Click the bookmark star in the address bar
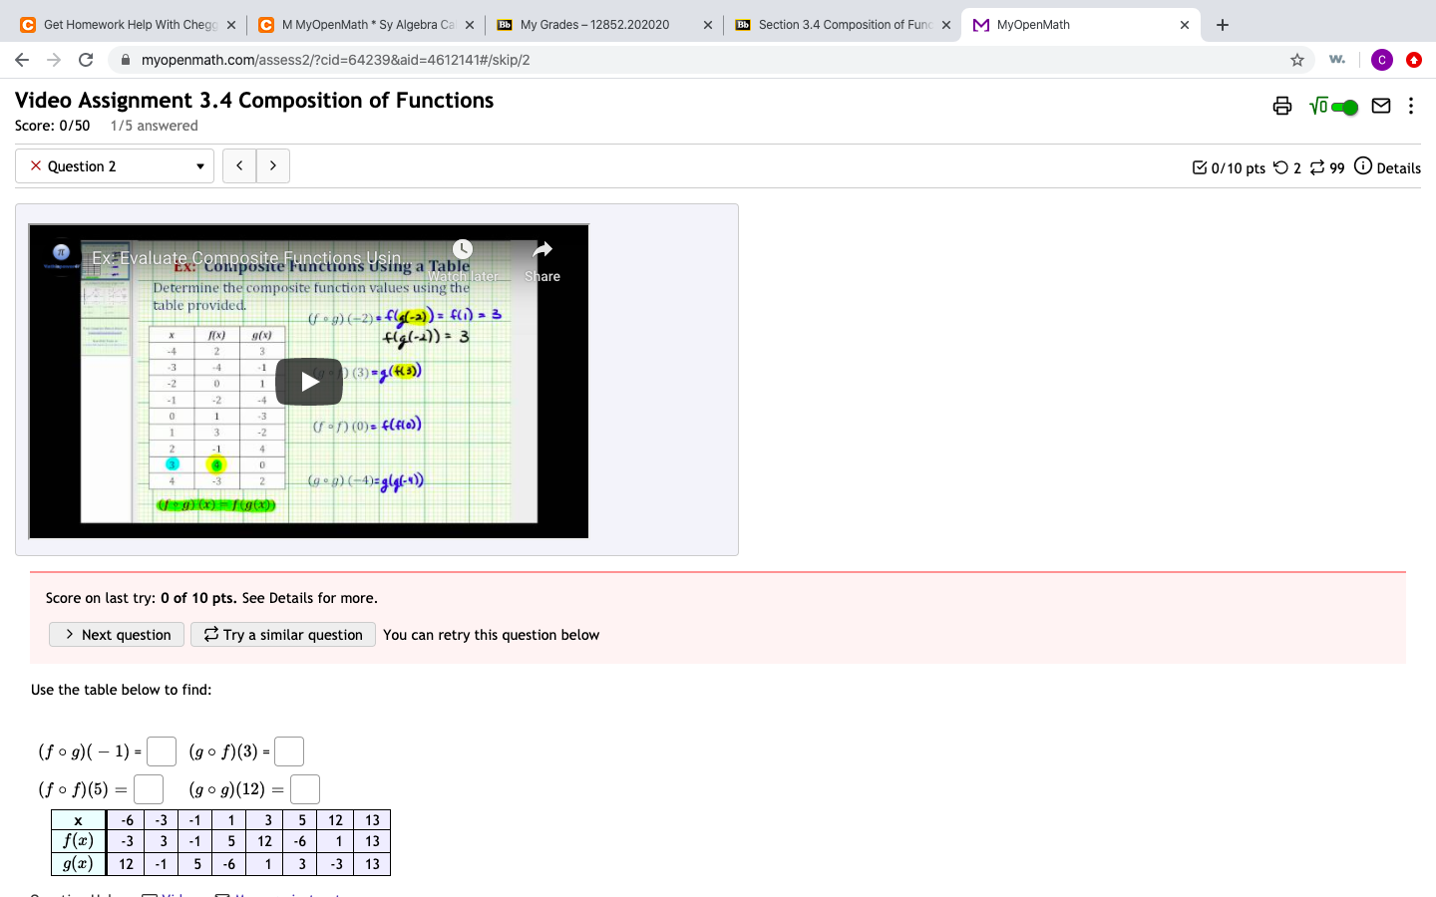Viewport: 1436px width, 897px height. [1297, 60]
